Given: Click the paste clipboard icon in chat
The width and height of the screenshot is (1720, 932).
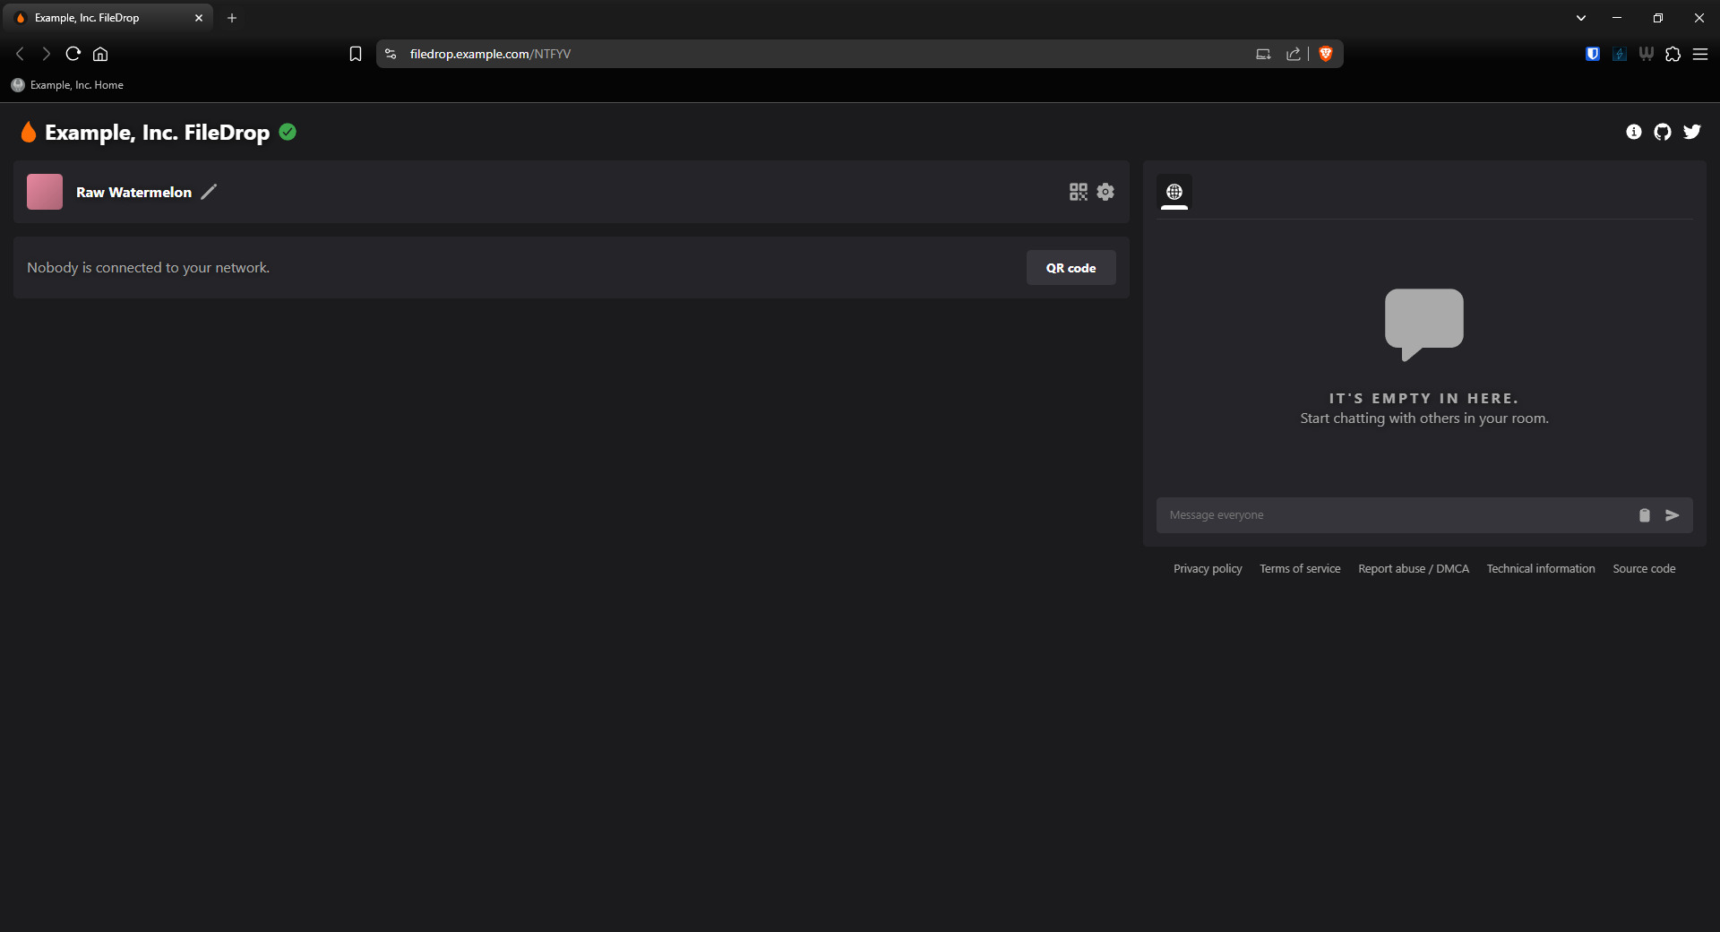Looking at the screenshot, I should coord(1644,515).
